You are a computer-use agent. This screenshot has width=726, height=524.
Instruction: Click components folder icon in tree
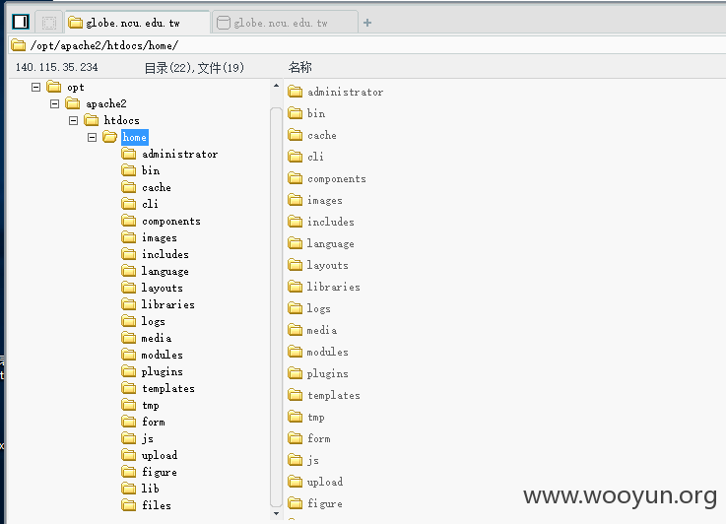click(x=129, y=221)
